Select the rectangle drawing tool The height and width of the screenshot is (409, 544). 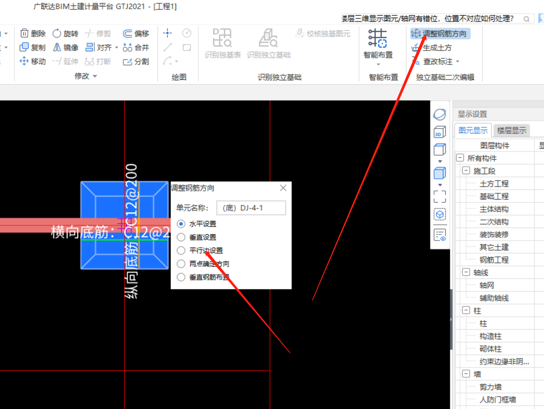187,48
